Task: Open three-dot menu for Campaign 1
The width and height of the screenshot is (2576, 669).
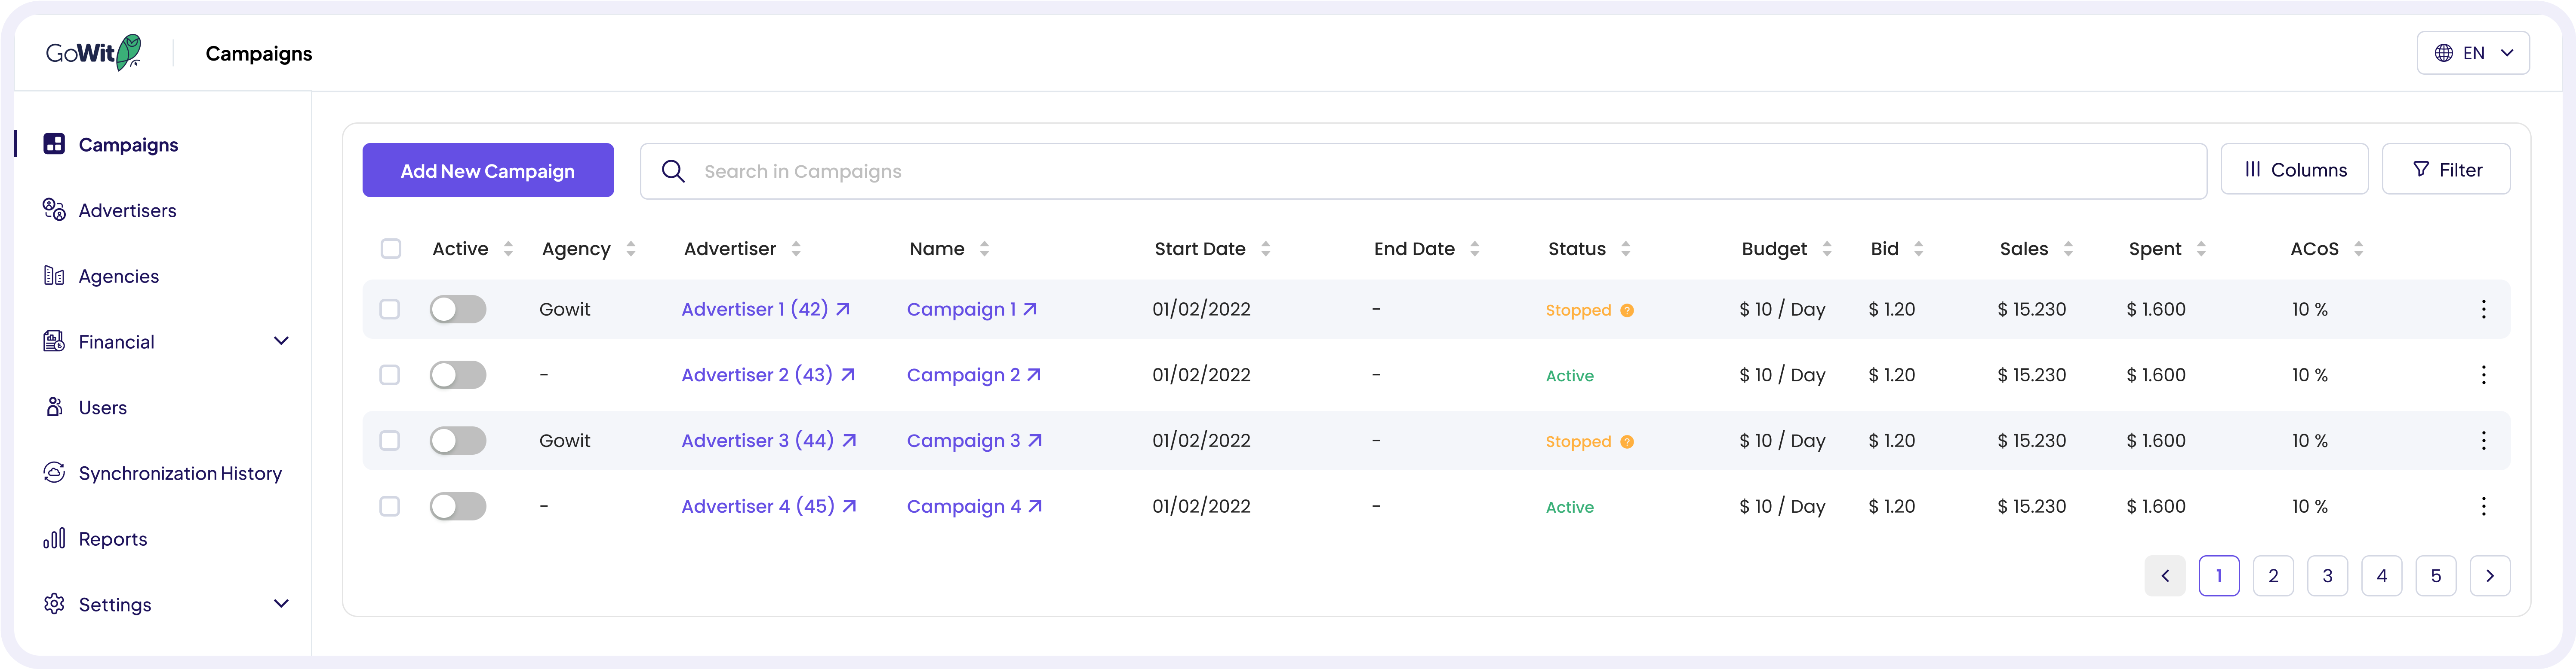Action: pos(2483,310)
